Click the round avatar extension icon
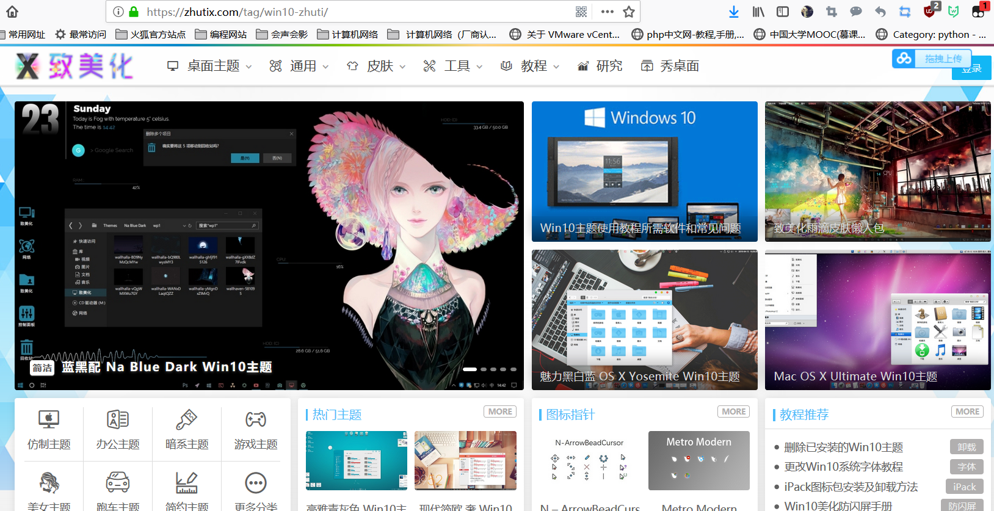Image resolution: width=994 pixels, height=511 pixels. (x=807, y=12)
